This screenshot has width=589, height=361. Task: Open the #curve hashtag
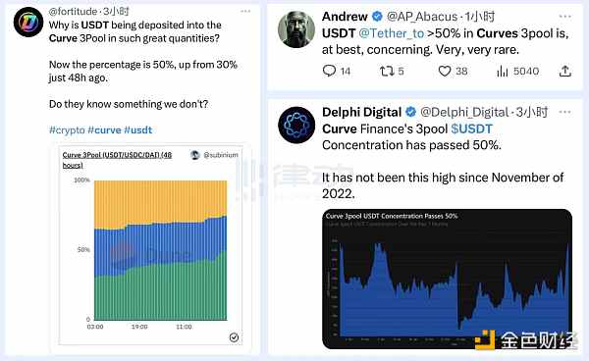(x=104, y=130)
